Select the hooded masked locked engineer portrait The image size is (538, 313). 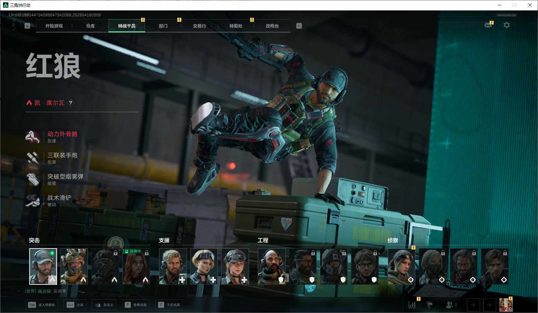[x=334, y=266]
